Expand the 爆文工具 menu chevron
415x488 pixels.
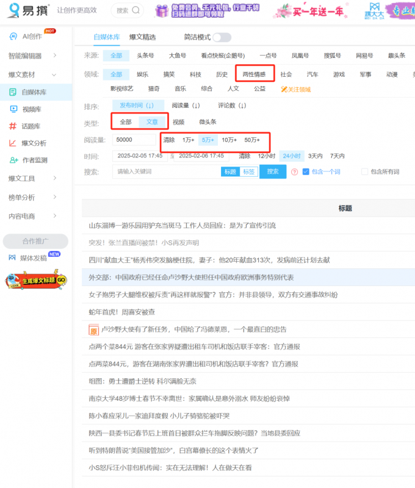[x=55, y=178]
